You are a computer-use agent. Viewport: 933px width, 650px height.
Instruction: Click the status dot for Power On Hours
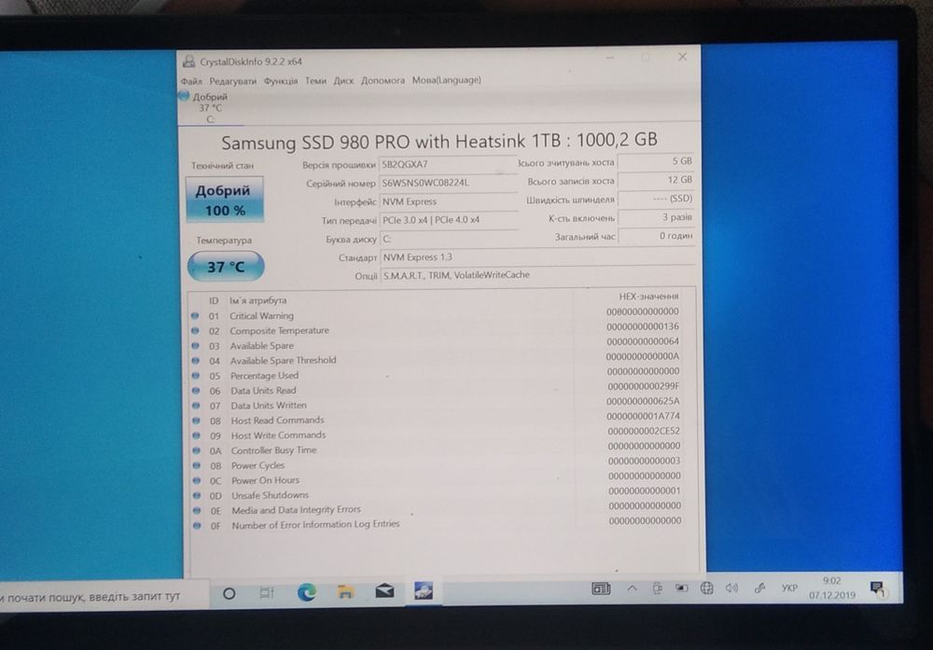(x=196, y=480)
